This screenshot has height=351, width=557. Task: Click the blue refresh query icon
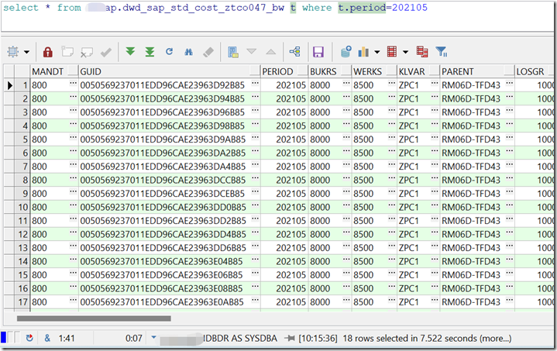169,51
